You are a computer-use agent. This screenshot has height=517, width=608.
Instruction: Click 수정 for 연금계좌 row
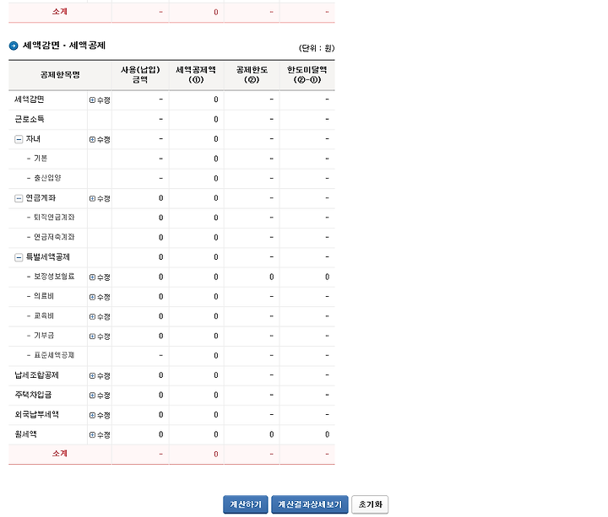(x=100, y=198)
